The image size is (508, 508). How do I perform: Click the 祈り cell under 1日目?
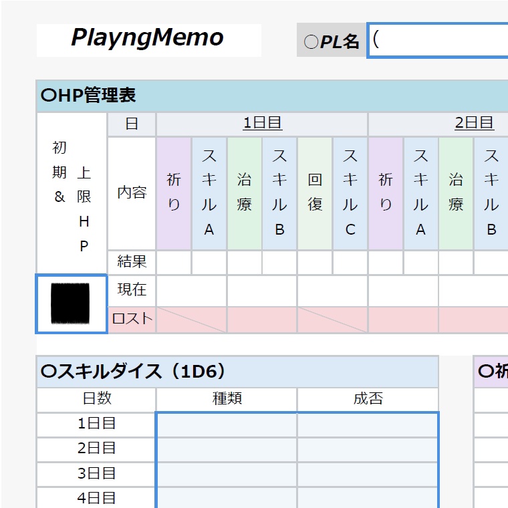point(174,193)
